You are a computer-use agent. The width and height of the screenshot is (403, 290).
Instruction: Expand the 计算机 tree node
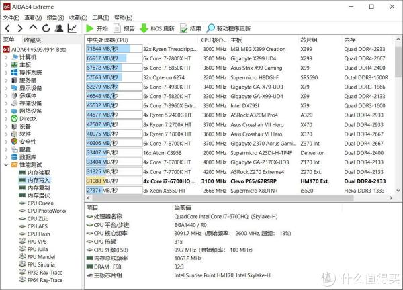[7, 57]
